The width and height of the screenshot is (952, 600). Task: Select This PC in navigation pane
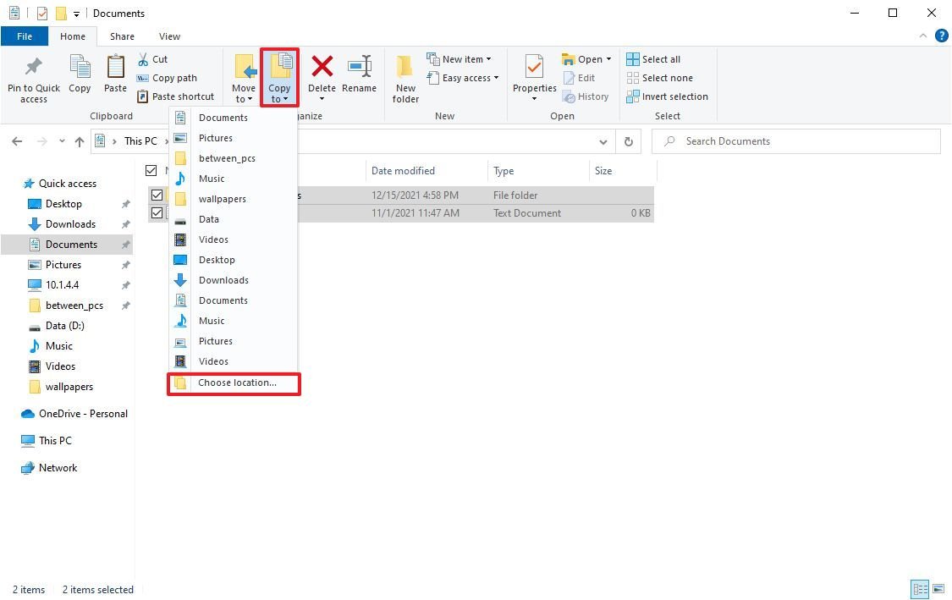pyautogui.click(x=47, y=441)
